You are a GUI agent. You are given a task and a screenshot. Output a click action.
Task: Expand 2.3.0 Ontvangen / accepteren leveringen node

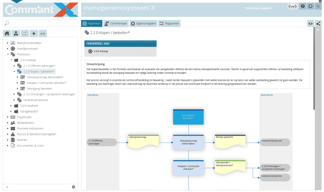click(14, 94)
